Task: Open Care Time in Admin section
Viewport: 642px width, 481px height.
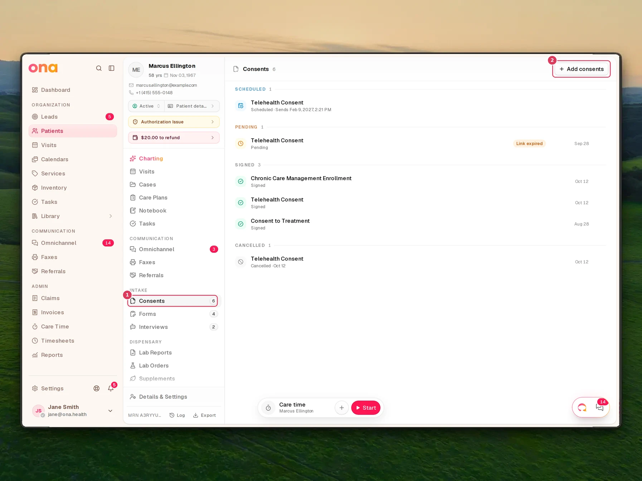Action: (73, 327)
